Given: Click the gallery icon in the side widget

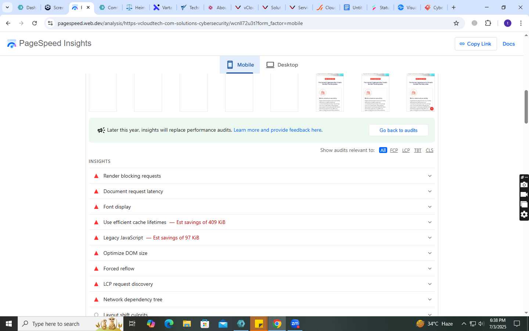Looking at the screenshot, I should 524,204.
